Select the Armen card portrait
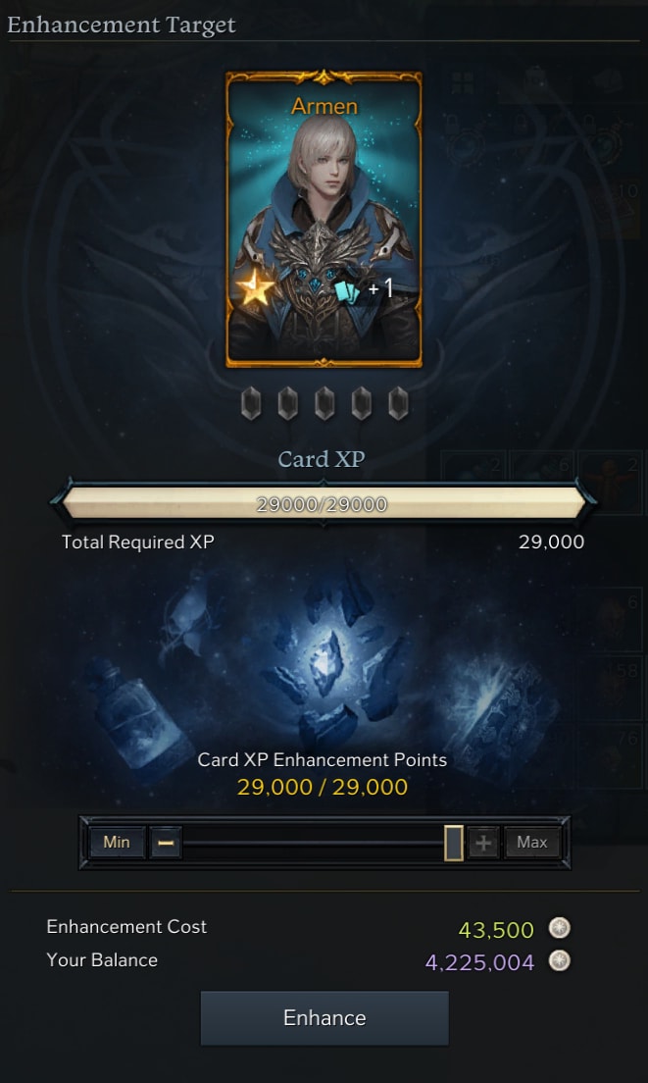This screenshot has height=1083, width=648. coord(324,218)
